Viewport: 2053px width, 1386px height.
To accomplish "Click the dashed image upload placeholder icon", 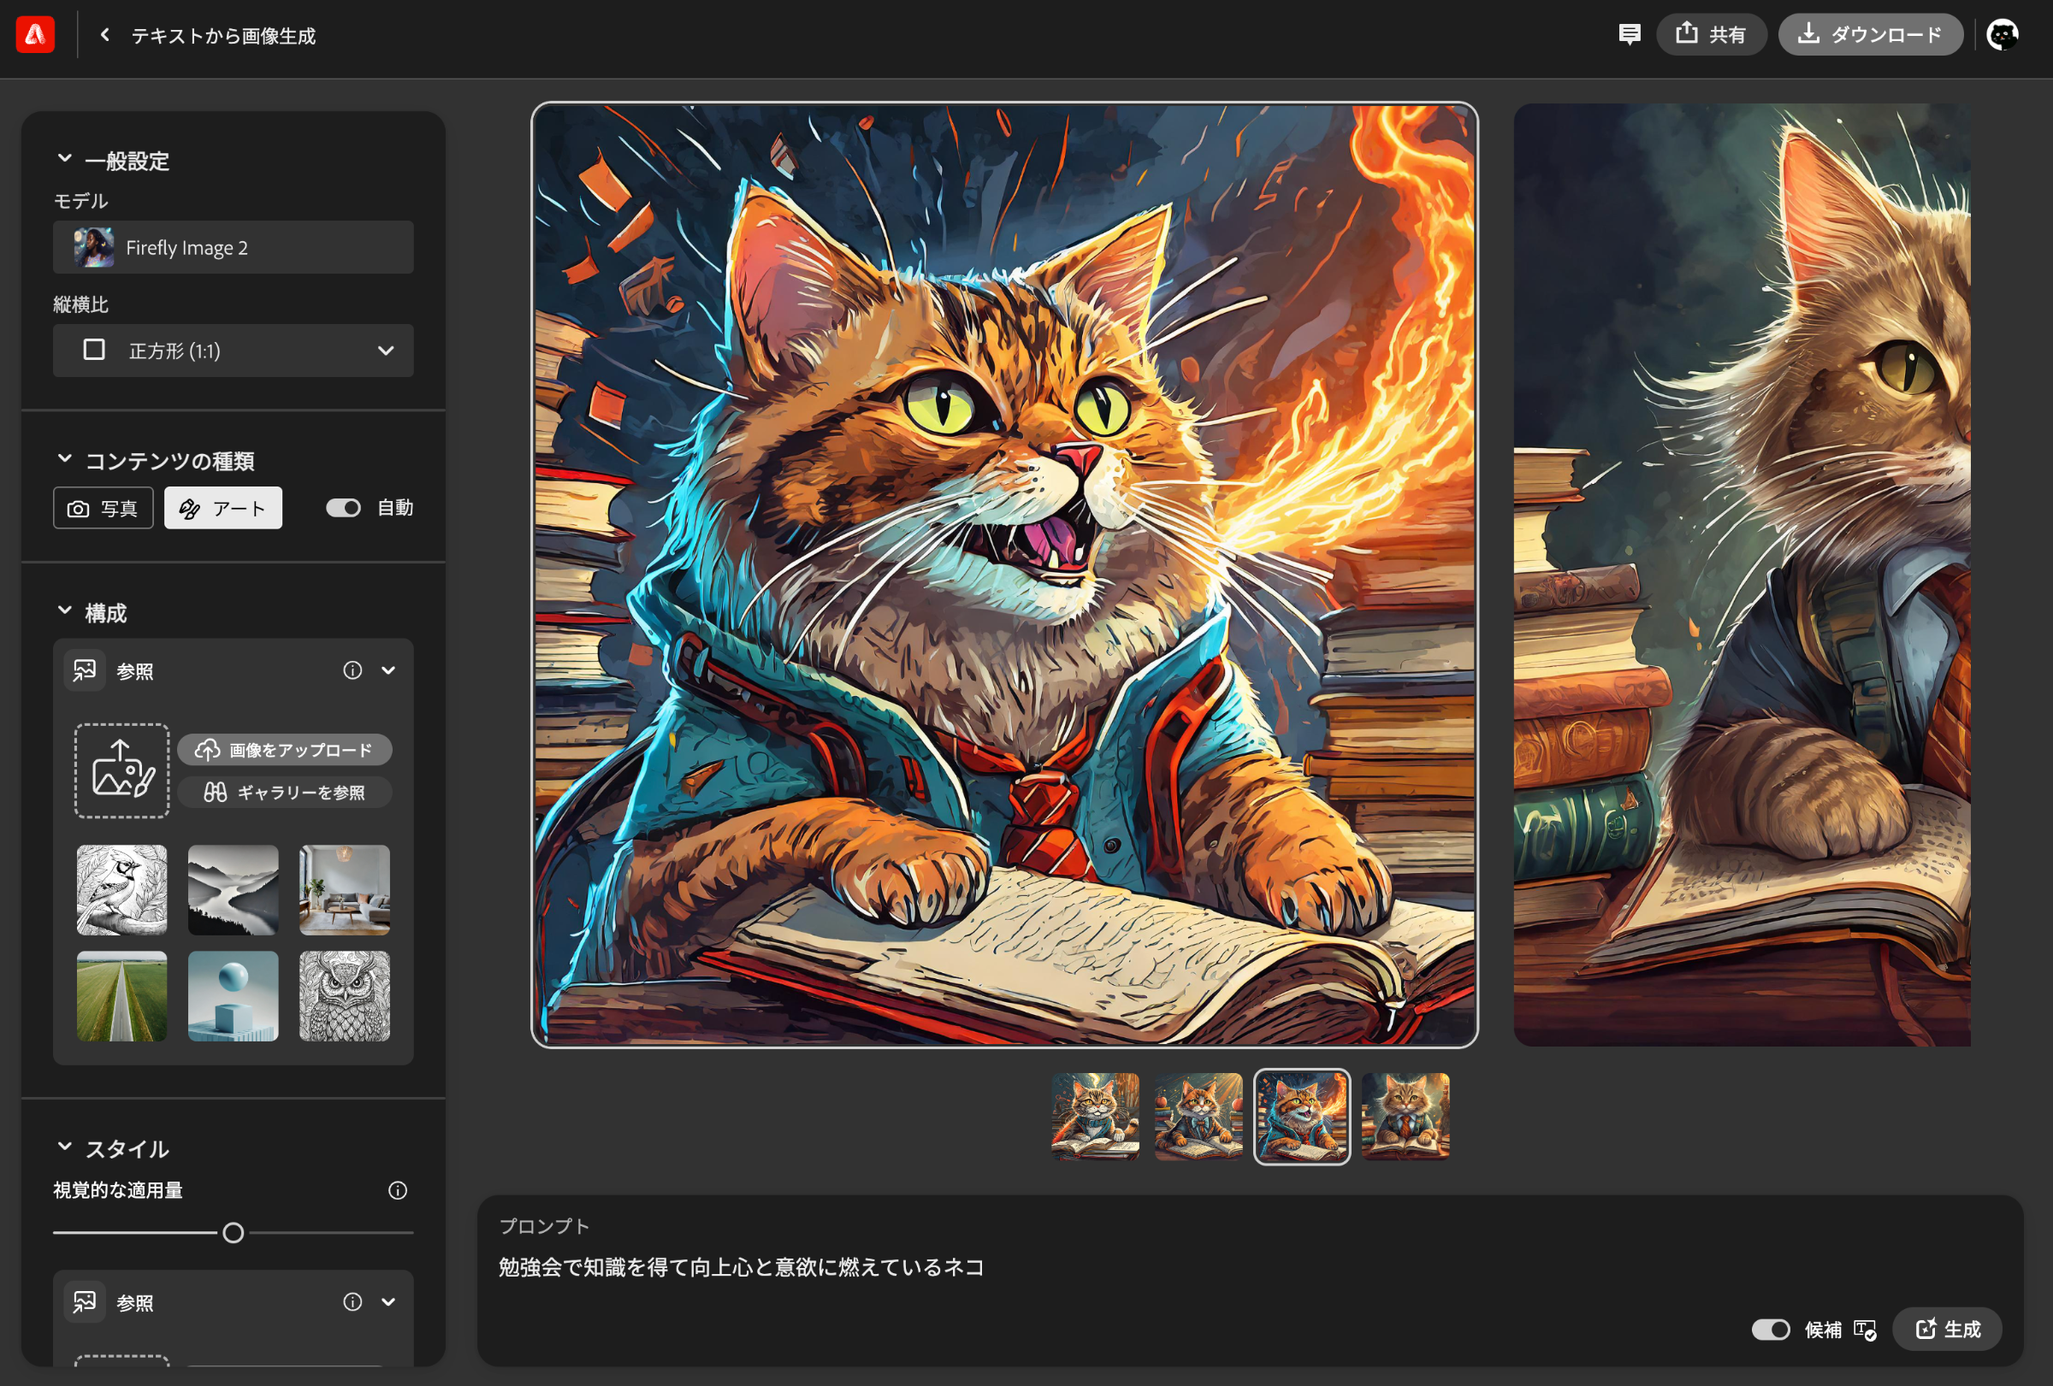I will pyautogui.click(x=122, y=770).
